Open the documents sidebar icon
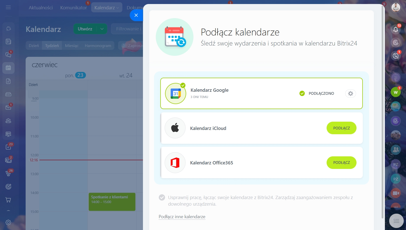Viewport: 406px width, 230px height. pos(8,81)
